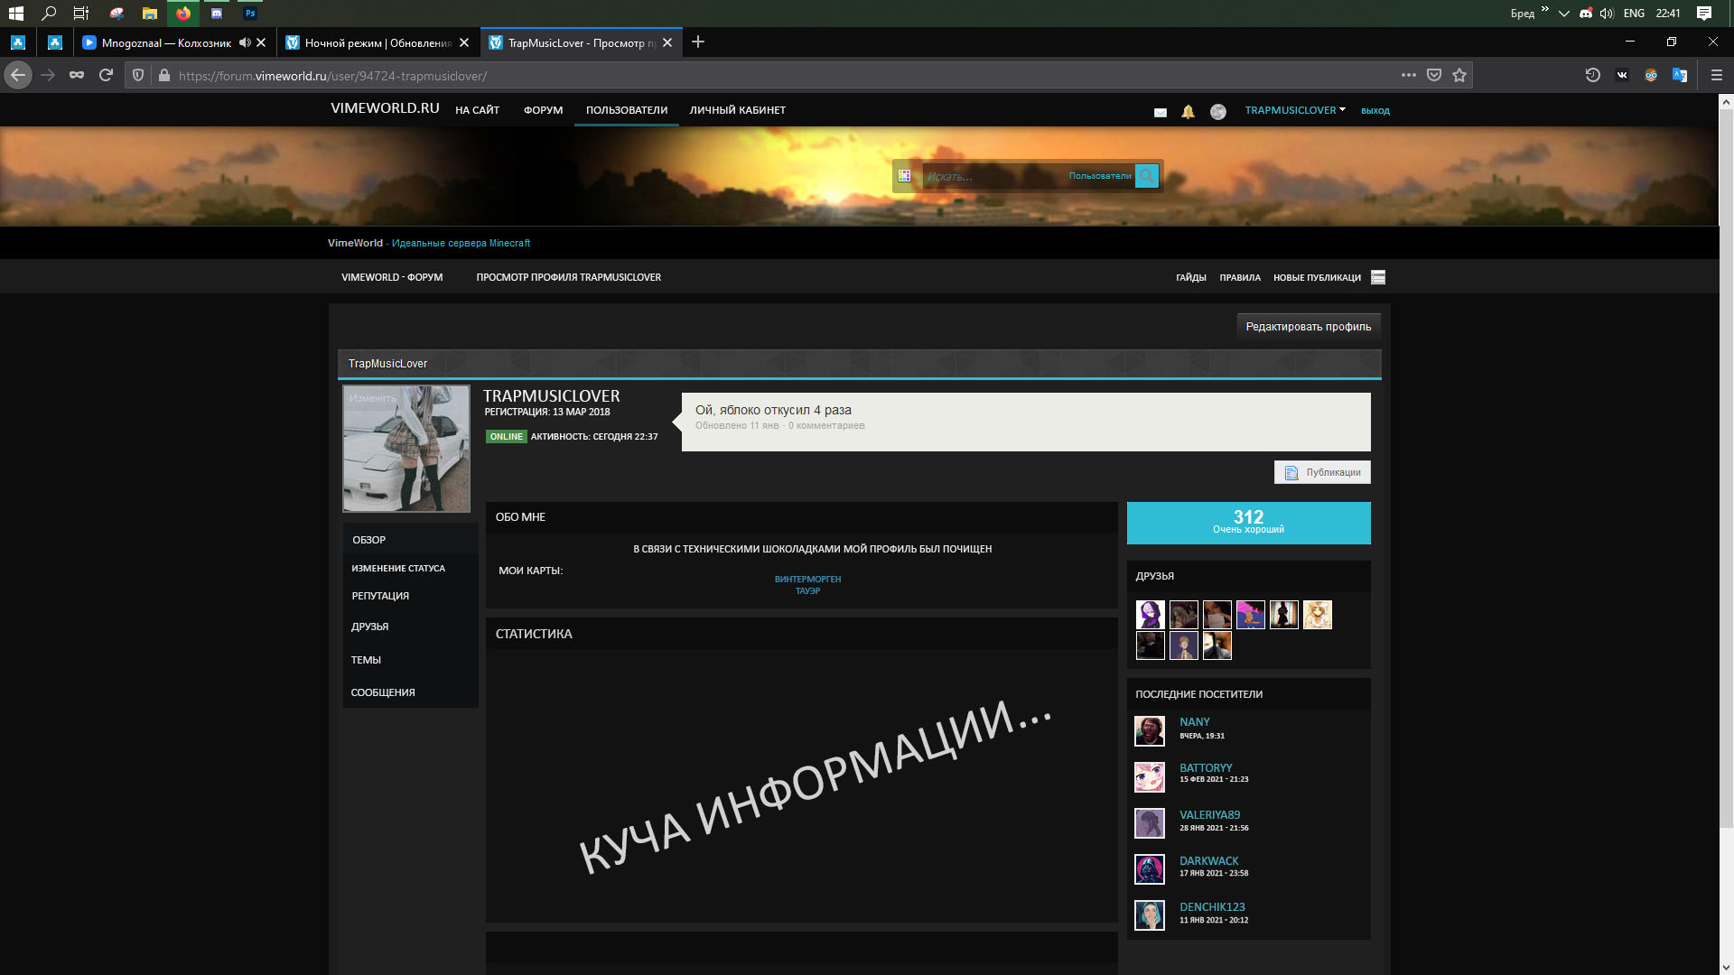1734x975 pixels.
Task: Open page actions three-dot menu
Action: click(x=1408, y=75)
